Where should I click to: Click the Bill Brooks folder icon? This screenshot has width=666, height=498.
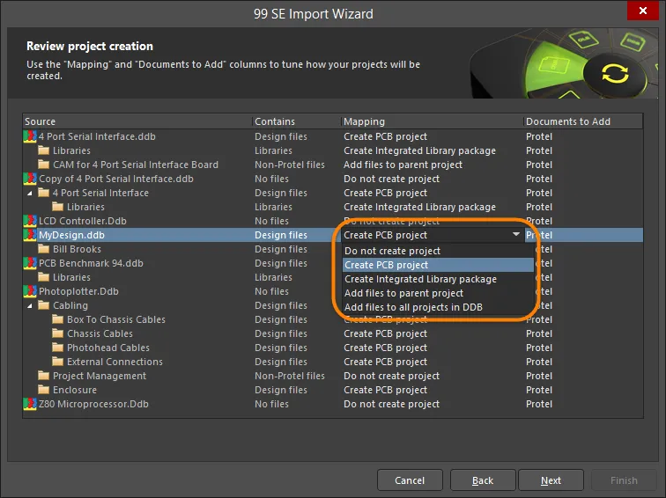click(x=43, y=249)
